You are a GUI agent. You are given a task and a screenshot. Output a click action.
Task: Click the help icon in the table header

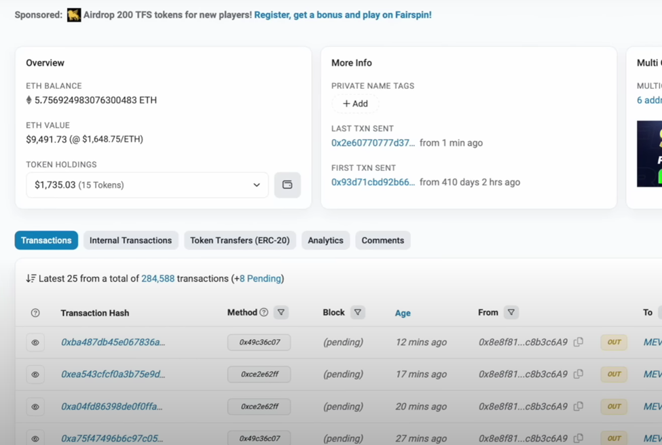click(x=35, y=313)
